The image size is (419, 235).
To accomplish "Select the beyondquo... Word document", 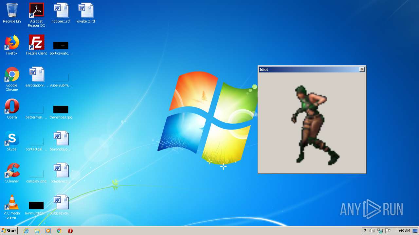I will [61, 141].
